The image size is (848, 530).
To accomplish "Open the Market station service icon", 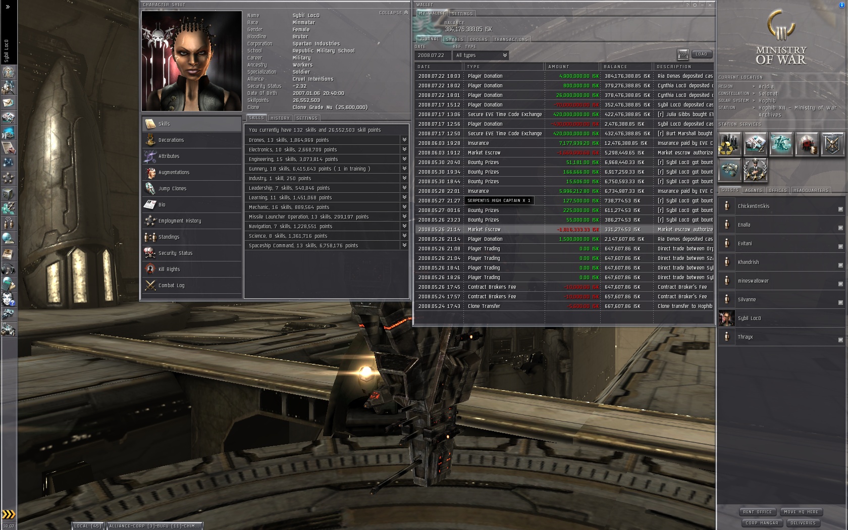I will click(x=755, y=144).
